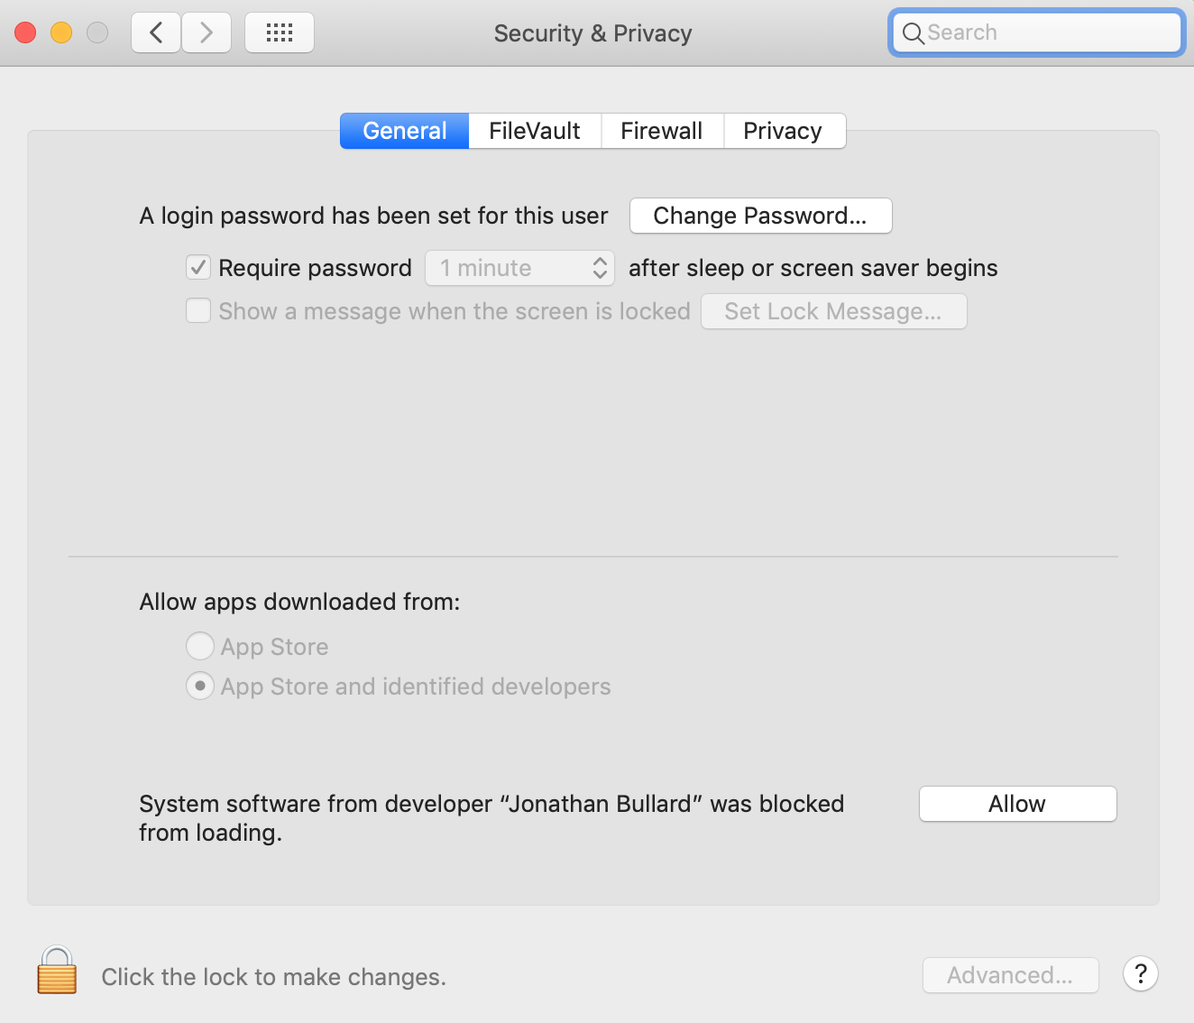Open the 1 minute delay dropdown
The width and height of the screenshot is (1194, 1023).
click(x=519, y=268)
